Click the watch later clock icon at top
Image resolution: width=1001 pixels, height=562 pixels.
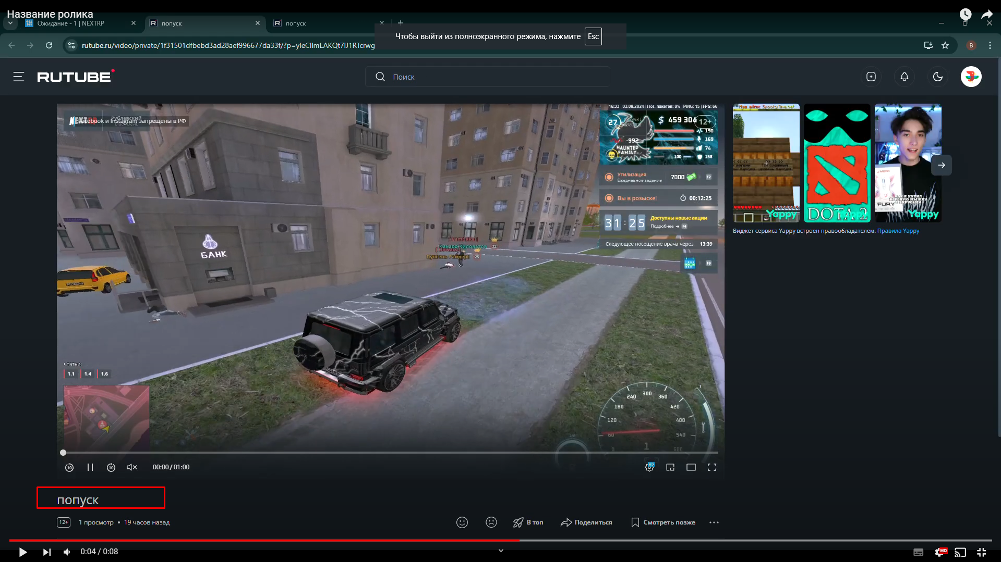(966, 14)
